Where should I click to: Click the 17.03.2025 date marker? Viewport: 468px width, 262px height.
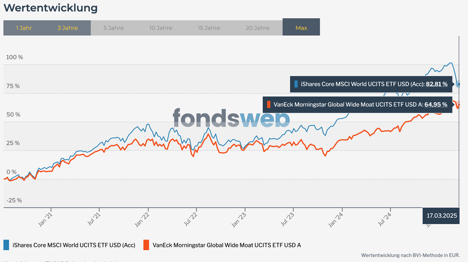[x=441, y=216]
